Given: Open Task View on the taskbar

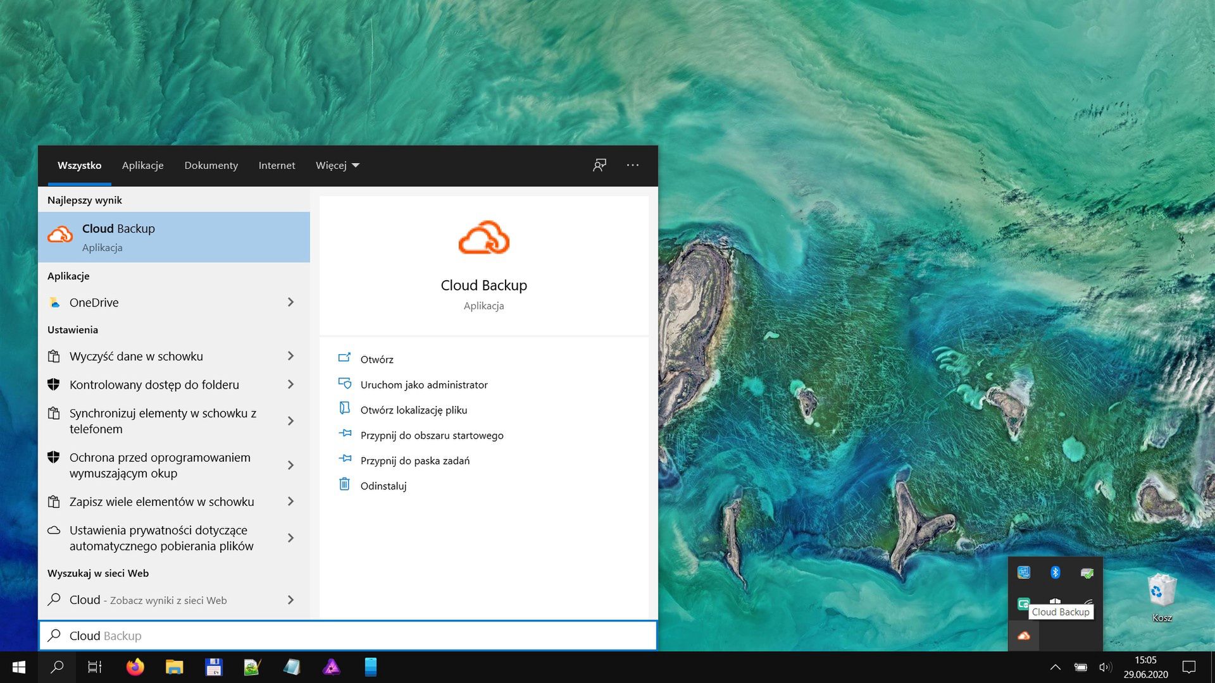Looking at the screenshot, I should [x=95, y=667].
